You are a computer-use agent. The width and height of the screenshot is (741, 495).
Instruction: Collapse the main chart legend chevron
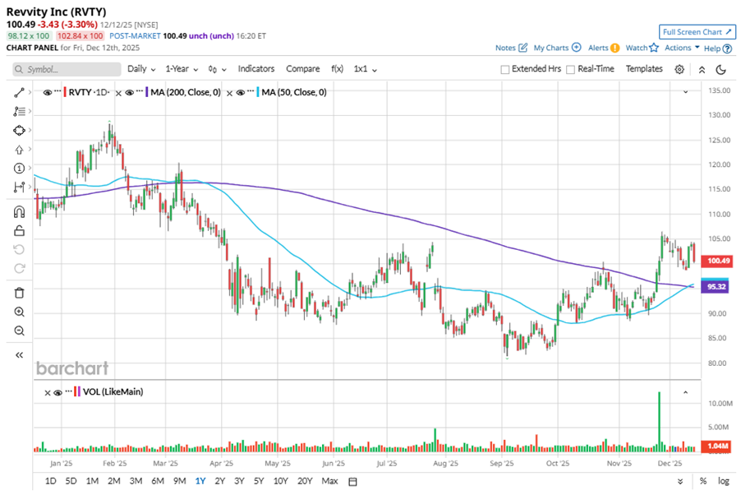pyautogui.click(x=686, y=92)
